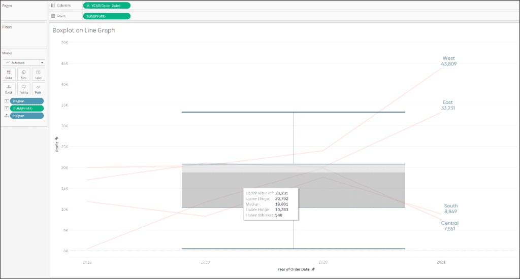Open the Automatic mark type dropdown

pyautogui.click(x=23, y=62)
